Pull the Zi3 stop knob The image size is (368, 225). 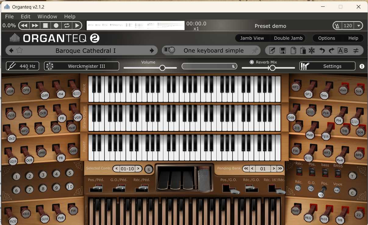pyautogui.click(x=297, y=128)
